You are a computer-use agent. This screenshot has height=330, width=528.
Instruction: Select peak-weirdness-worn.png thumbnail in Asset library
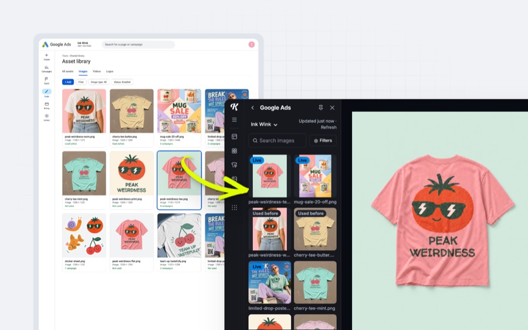coord(84,111)
